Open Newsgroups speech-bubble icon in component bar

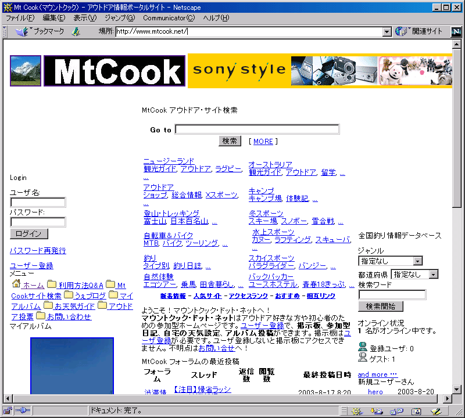(x=396, y=411)
